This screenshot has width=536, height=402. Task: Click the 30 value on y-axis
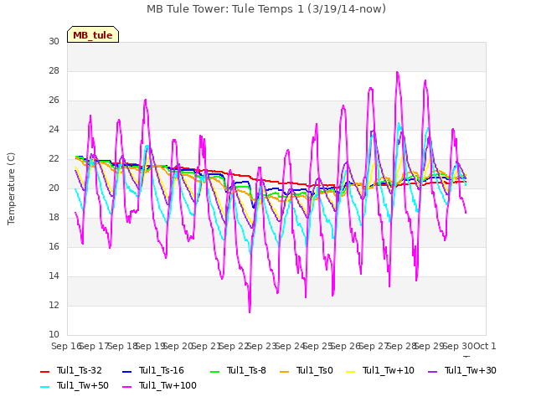(x=54, y=41)
